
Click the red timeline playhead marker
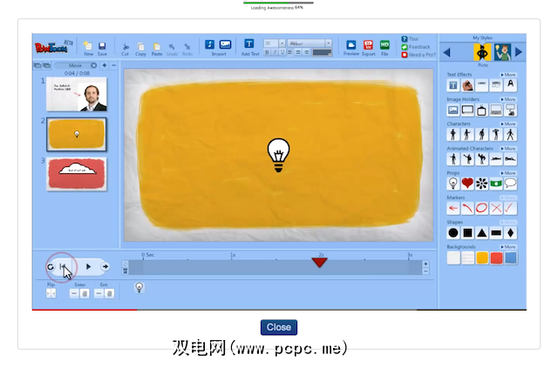pos(320,262)
